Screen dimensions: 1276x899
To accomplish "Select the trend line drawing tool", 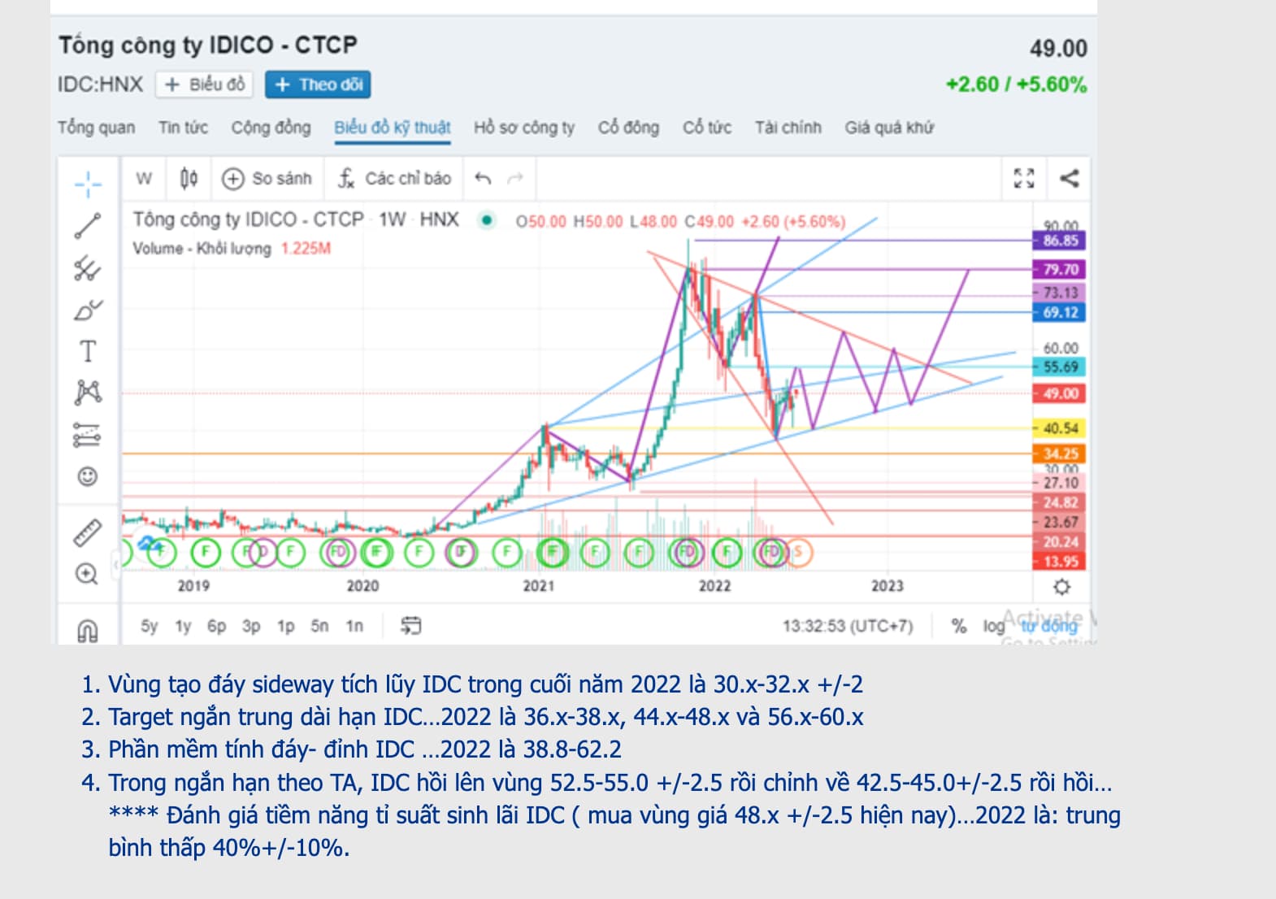I will point(88,226).
